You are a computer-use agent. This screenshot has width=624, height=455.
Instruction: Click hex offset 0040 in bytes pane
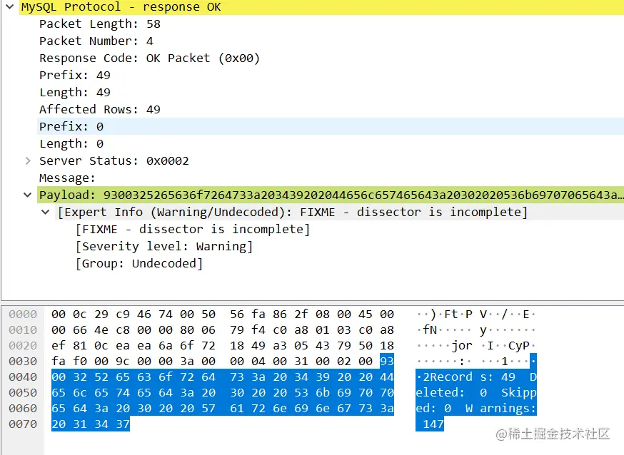point(23,377)
